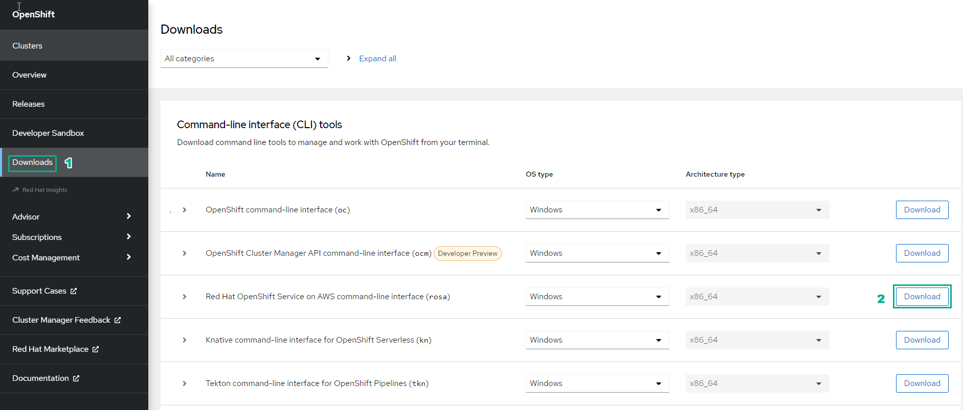The width and height of the screenshot is (963, 410).
Task: Click the Expand all link
Action: [377, 59]
